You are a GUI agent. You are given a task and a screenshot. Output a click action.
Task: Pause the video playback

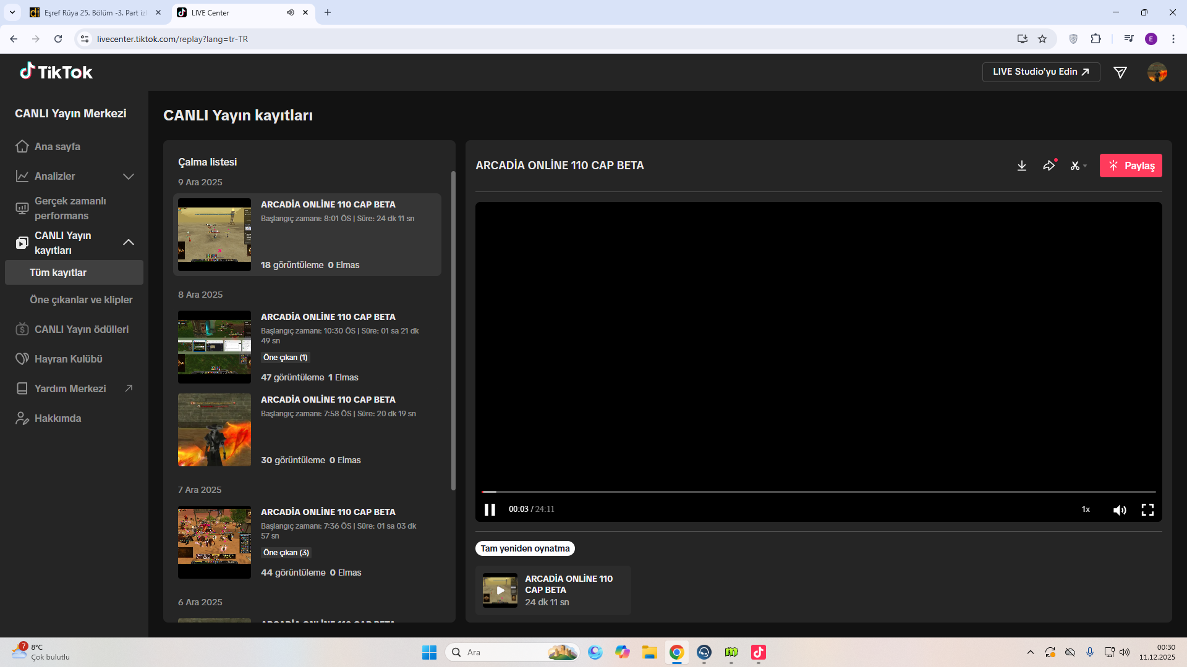click(490, 510)
